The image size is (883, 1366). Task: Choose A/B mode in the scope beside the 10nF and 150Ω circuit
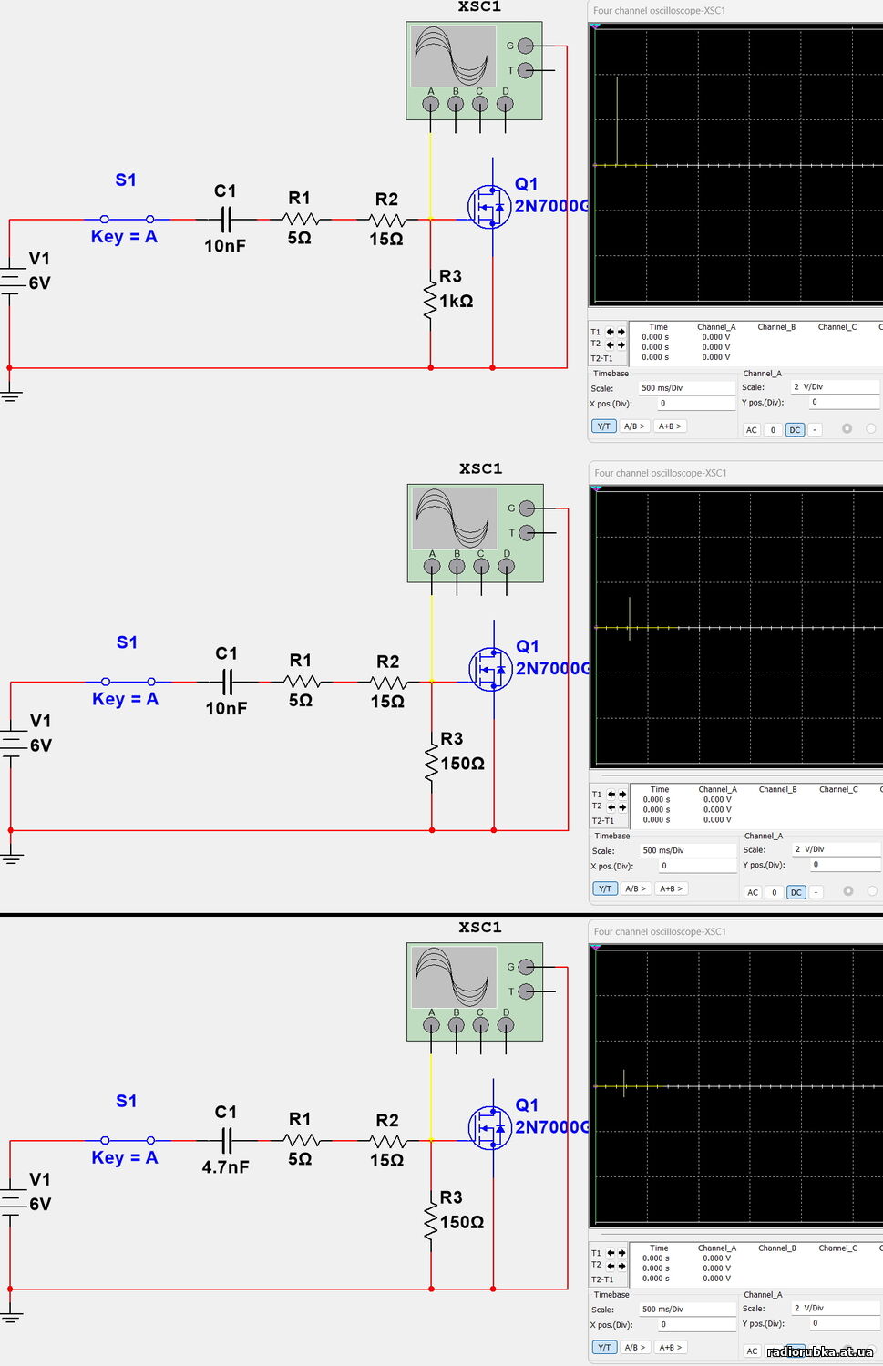(635, 889)
